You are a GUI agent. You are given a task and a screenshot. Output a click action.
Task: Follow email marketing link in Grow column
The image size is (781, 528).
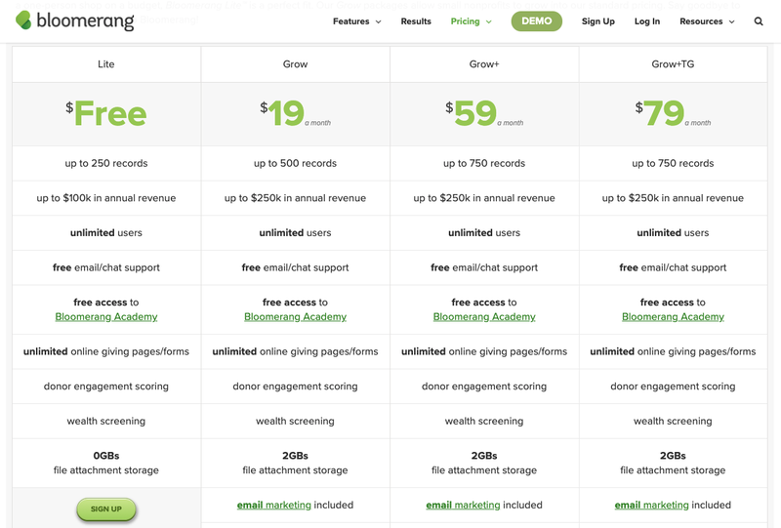[274, 506]
